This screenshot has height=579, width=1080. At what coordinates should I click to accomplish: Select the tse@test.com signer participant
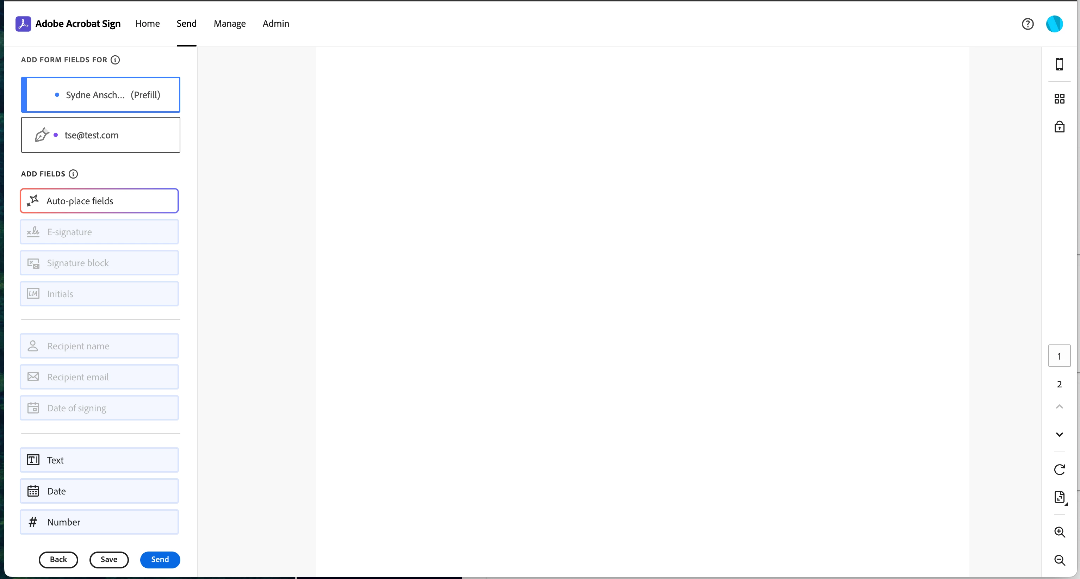point(101,135)
